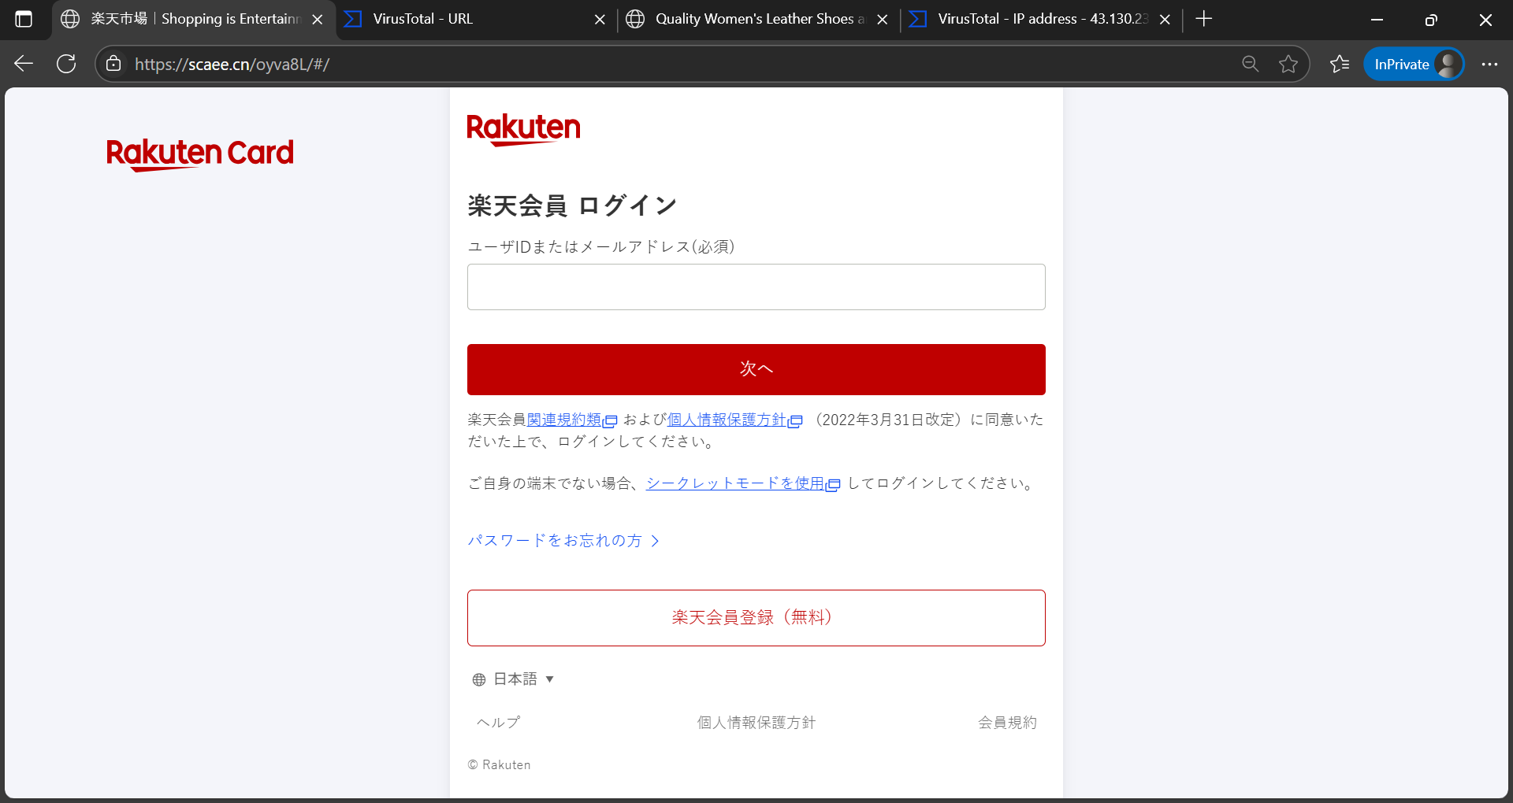Open browser Settings and more menu
The image size is (1513, 803).
coord(1489,64)
